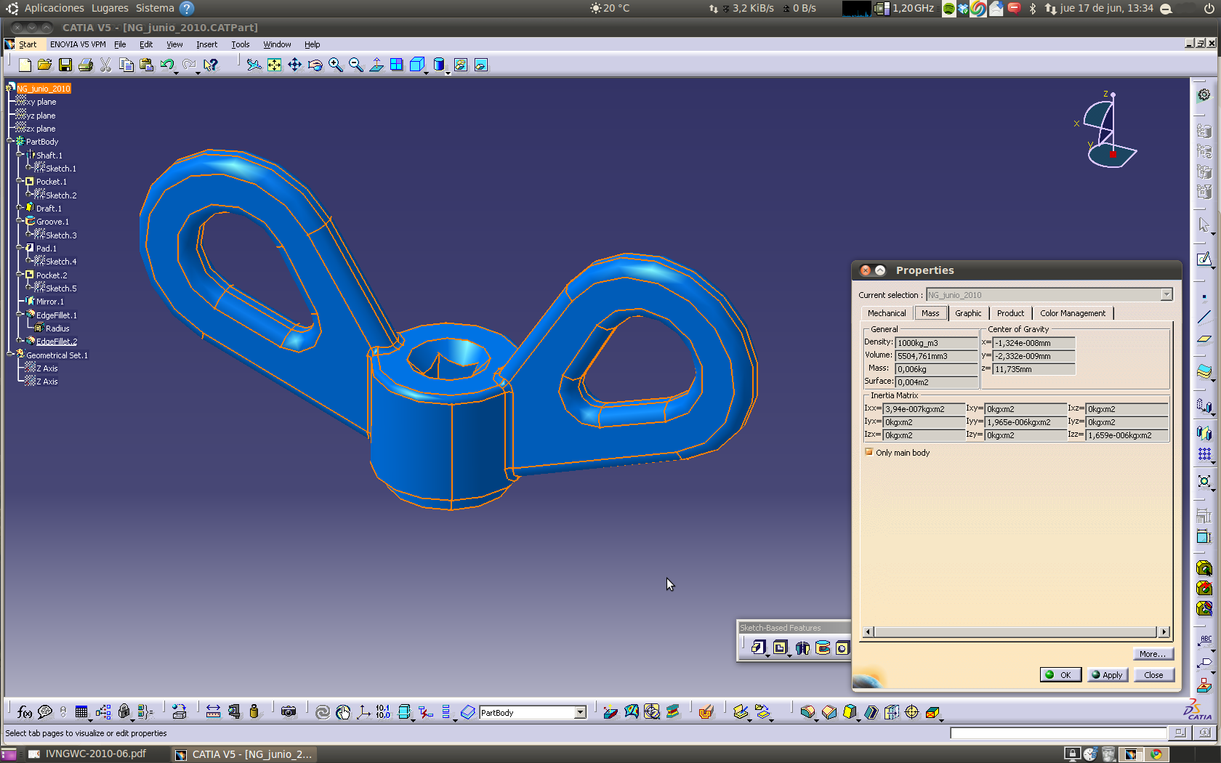Select the Fly Mode airplane icon
The height and width of the screenshot is (763, 1221).
[x=254, y=65]
